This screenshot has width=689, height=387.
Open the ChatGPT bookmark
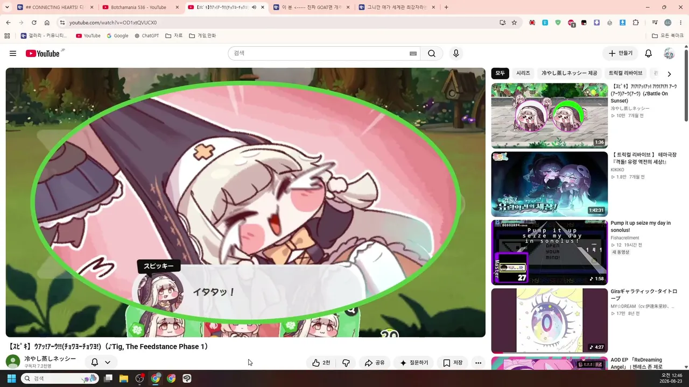coord(146,35)
